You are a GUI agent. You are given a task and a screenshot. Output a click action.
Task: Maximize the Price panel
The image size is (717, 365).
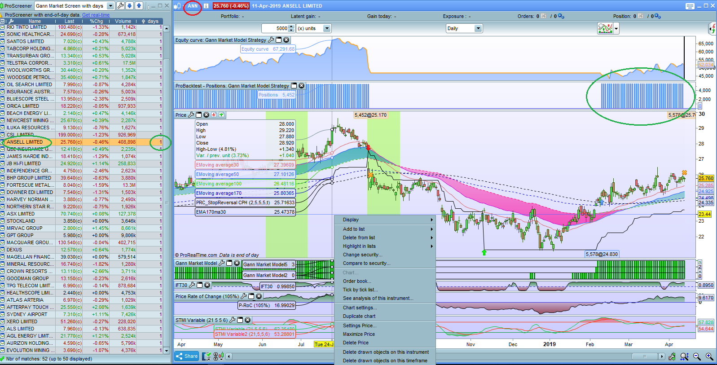point(199,115)
